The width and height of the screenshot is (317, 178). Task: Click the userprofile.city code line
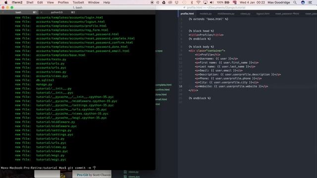click(227, 83)
